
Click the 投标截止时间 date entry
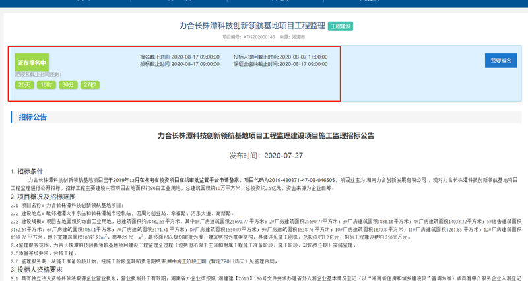[x=180, y=65]
